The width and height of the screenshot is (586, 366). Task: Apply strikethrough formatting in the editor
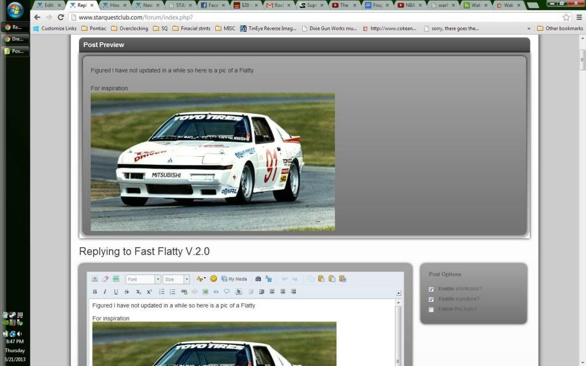126,292
